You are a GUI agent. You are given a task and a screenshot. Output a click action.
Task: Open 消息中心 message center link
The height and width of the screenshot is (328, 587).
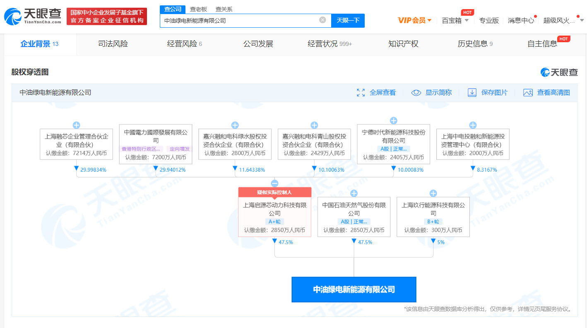click(x=521, y=20)
